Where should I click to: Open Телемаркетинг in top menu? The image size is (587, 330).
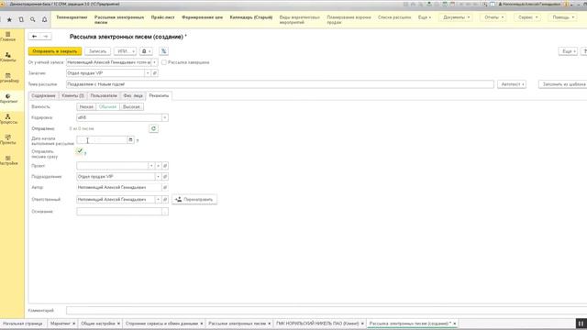[x=72, y=17]
